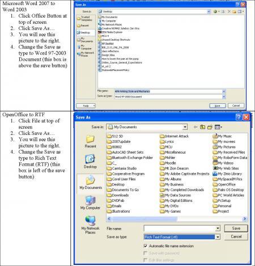Select Trusted Templates in Word's places sidebar
The image size is (255, 266).
(85, 18)
